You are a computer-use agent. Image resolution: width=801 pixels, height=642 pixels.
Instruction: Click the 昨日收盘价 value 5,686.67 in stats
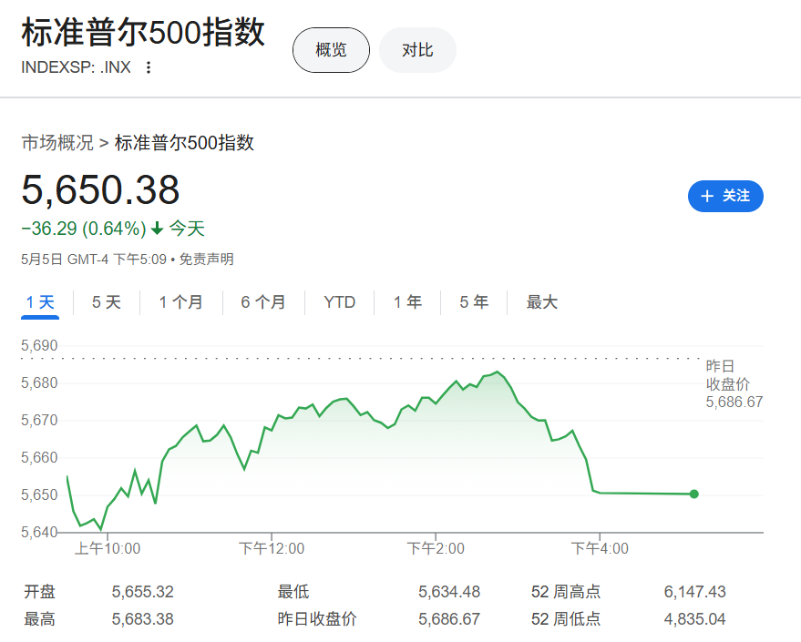[449, 619]
